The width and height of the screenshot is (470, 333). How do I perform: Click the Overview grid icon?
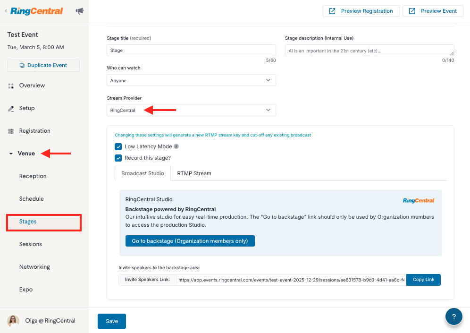11,86
